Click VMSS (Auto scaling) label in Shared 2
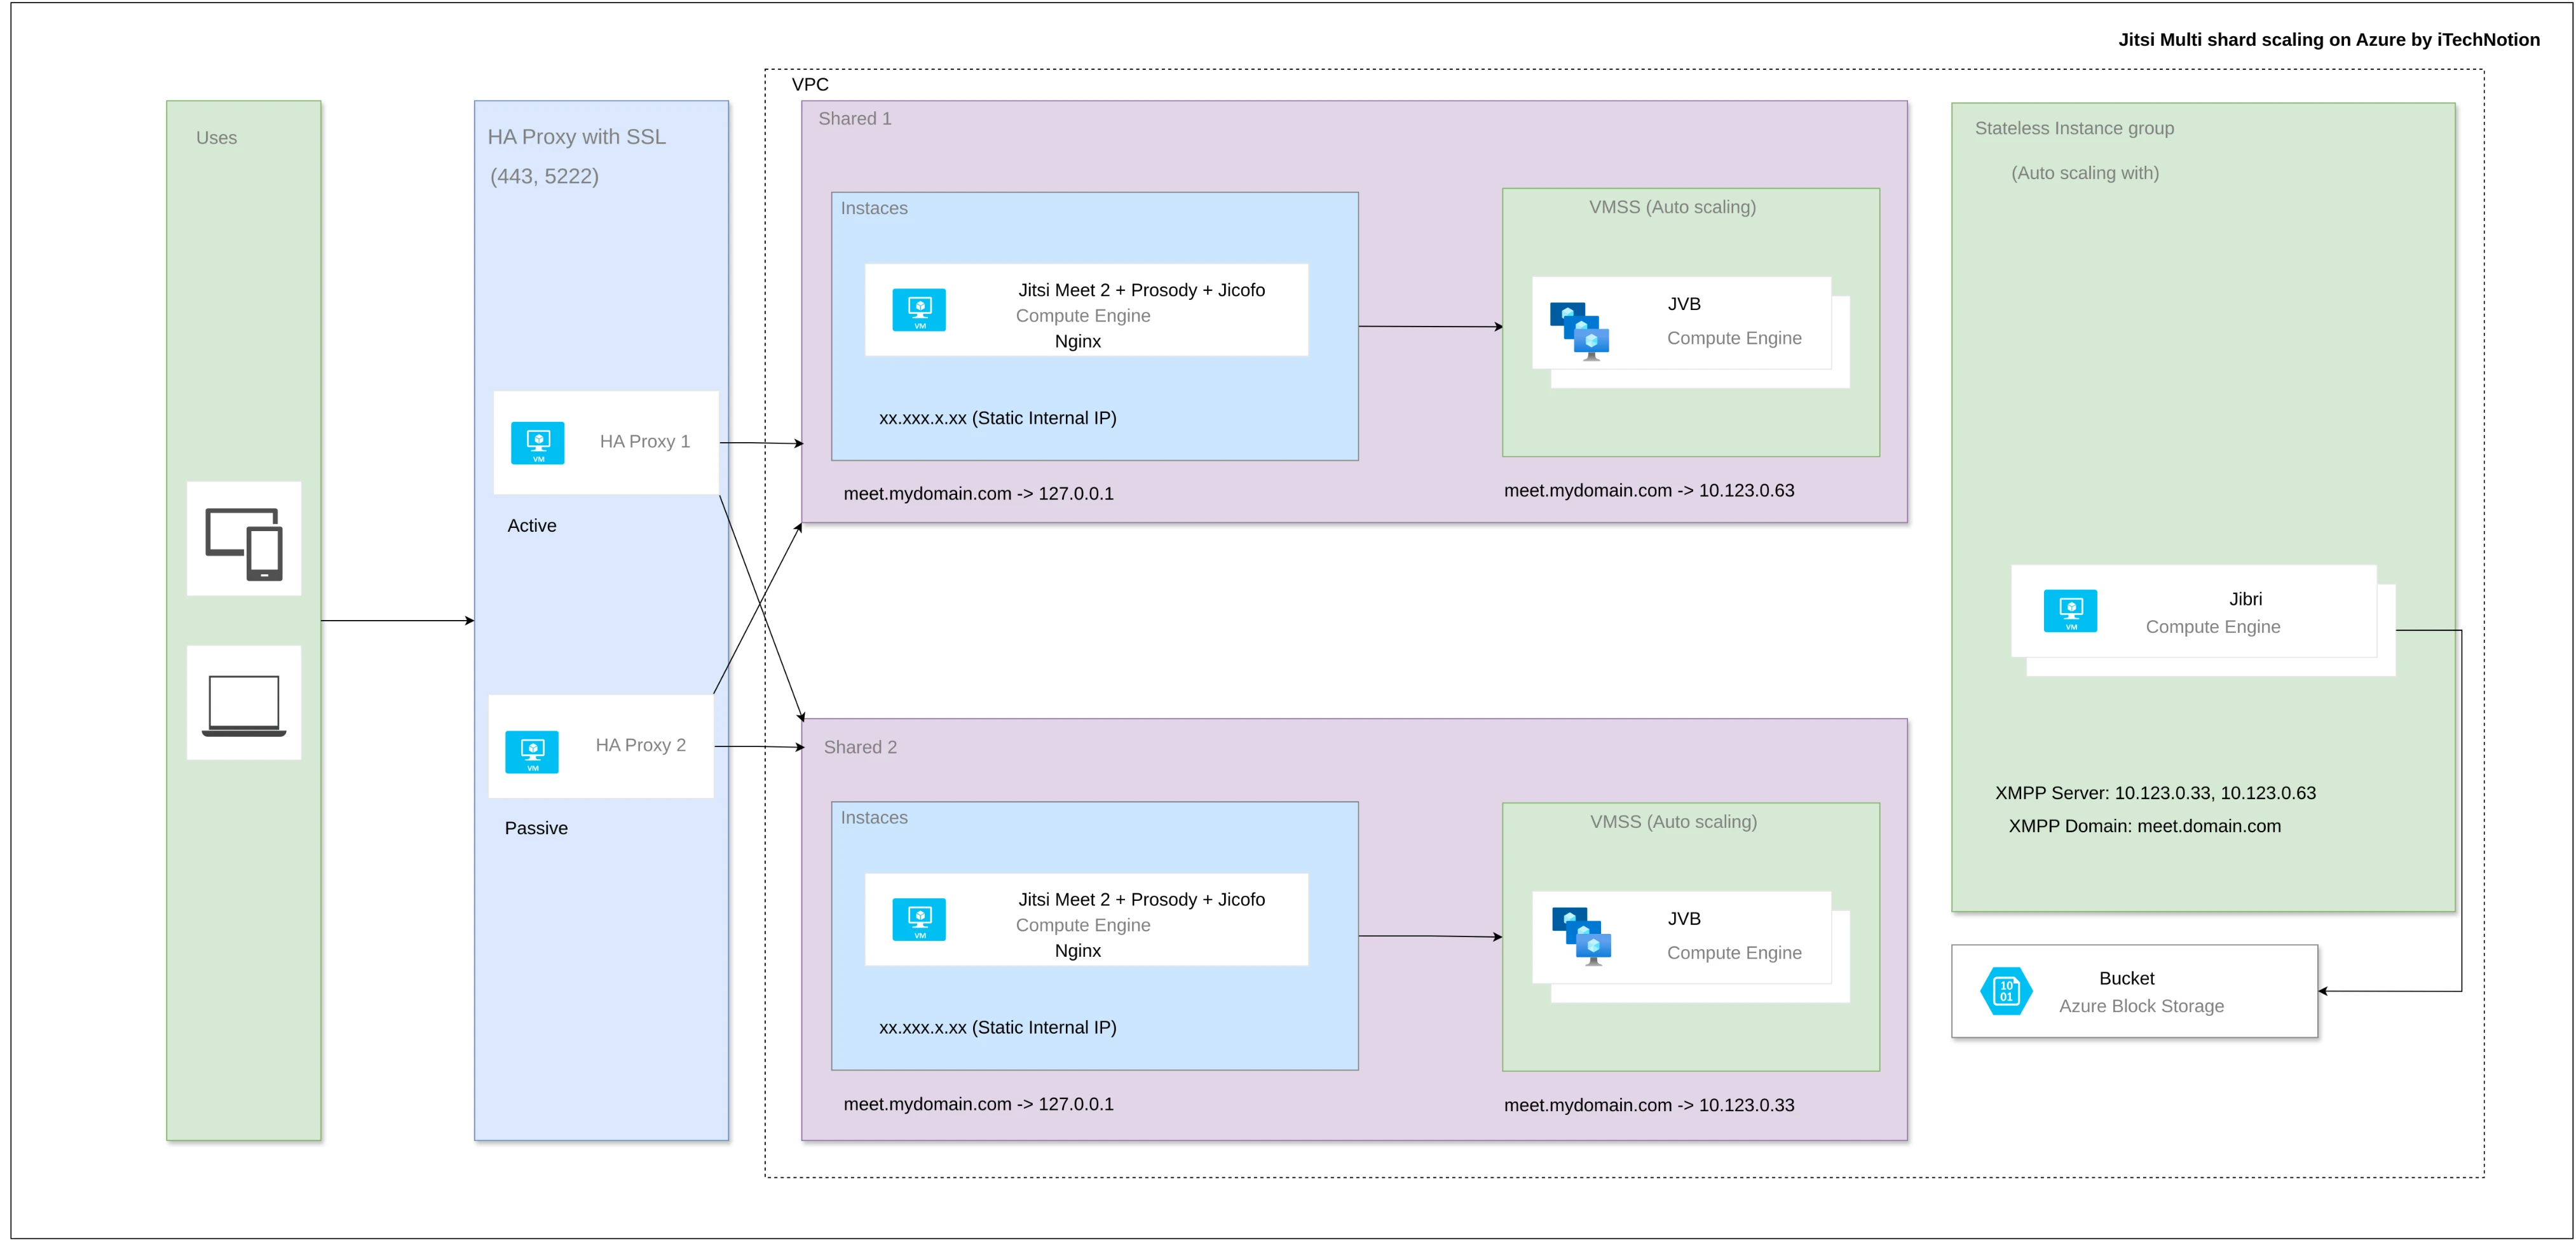The width and height of the screenshot is (2576, 1249). pos(1674,822)
